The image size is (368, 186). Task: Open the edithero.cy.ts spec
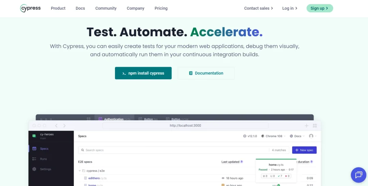(x=97, y=178)
